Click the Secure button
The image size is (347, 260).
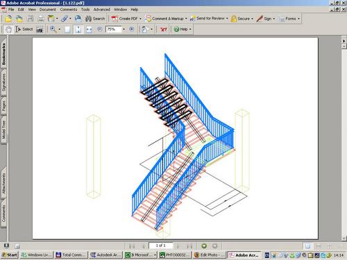242,19
